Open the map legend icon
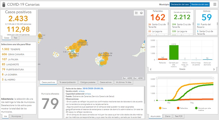This screenshot has height=120, width=219. [x=136, y=13]
